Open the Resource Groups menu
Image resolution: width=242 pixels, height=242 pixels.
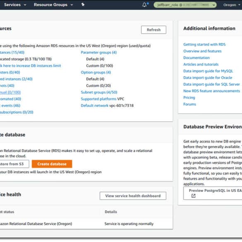(x=53, y=5)
